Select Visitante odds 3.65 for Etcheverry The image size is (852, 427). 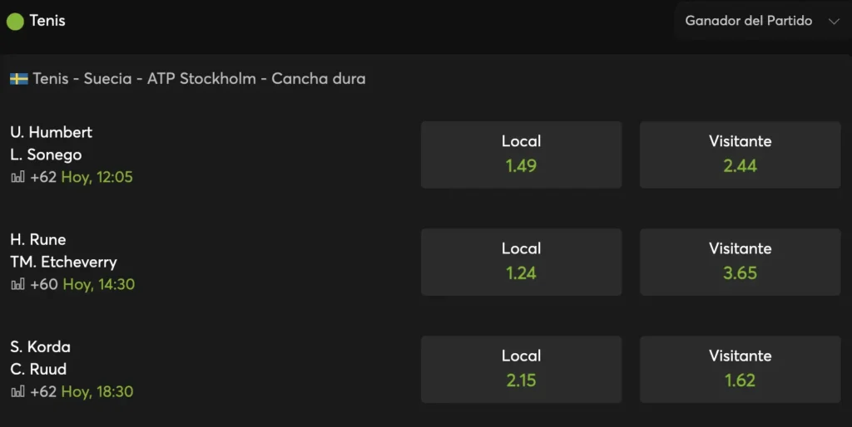[740, 262]
